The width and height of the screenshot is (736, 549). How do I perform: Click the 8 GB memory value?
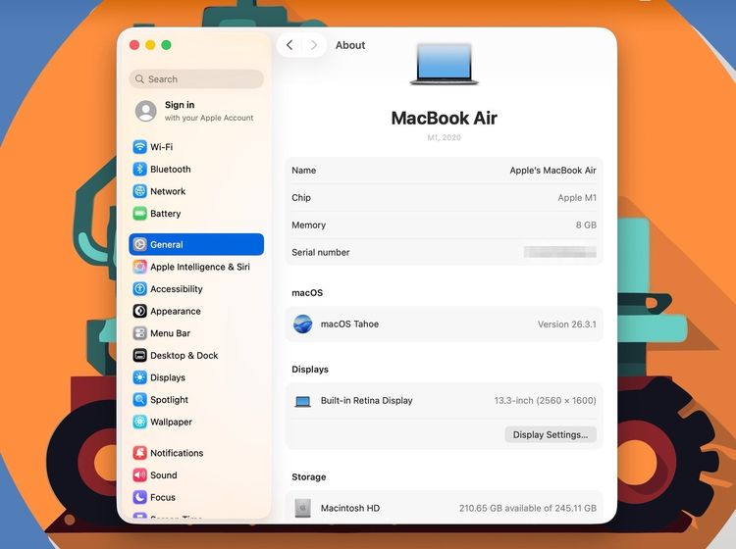[586, 225]
